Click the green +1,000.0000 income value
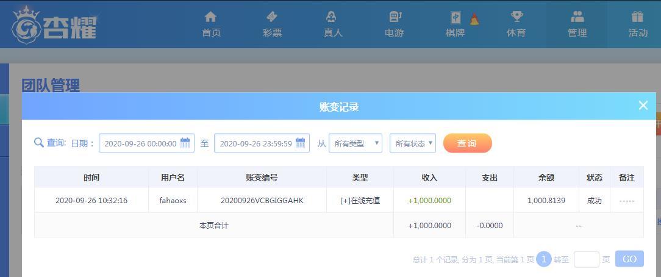Image resolution: width=661 pixels, height=277 pixels. pyautogui.click(x=429, y=200)
